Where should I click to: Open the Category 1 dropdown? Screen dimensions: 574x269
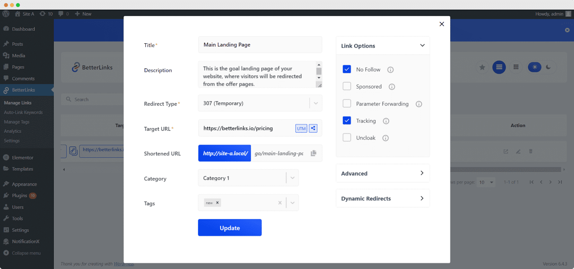coord(292,178)
